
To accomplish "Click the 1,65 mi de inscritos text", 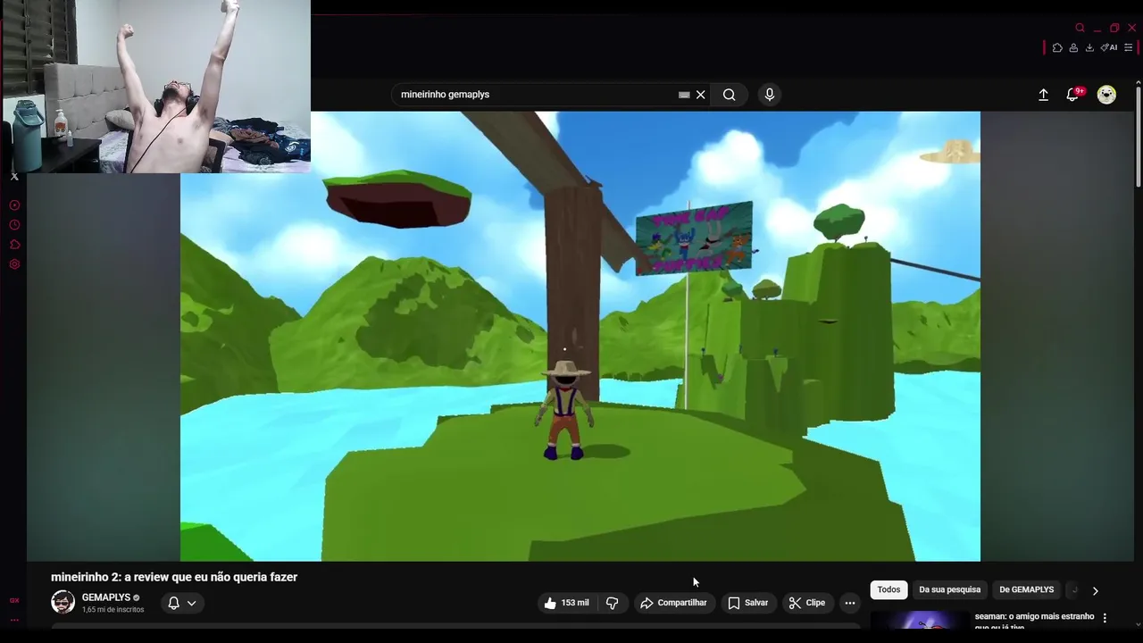I will click(113, 610).
